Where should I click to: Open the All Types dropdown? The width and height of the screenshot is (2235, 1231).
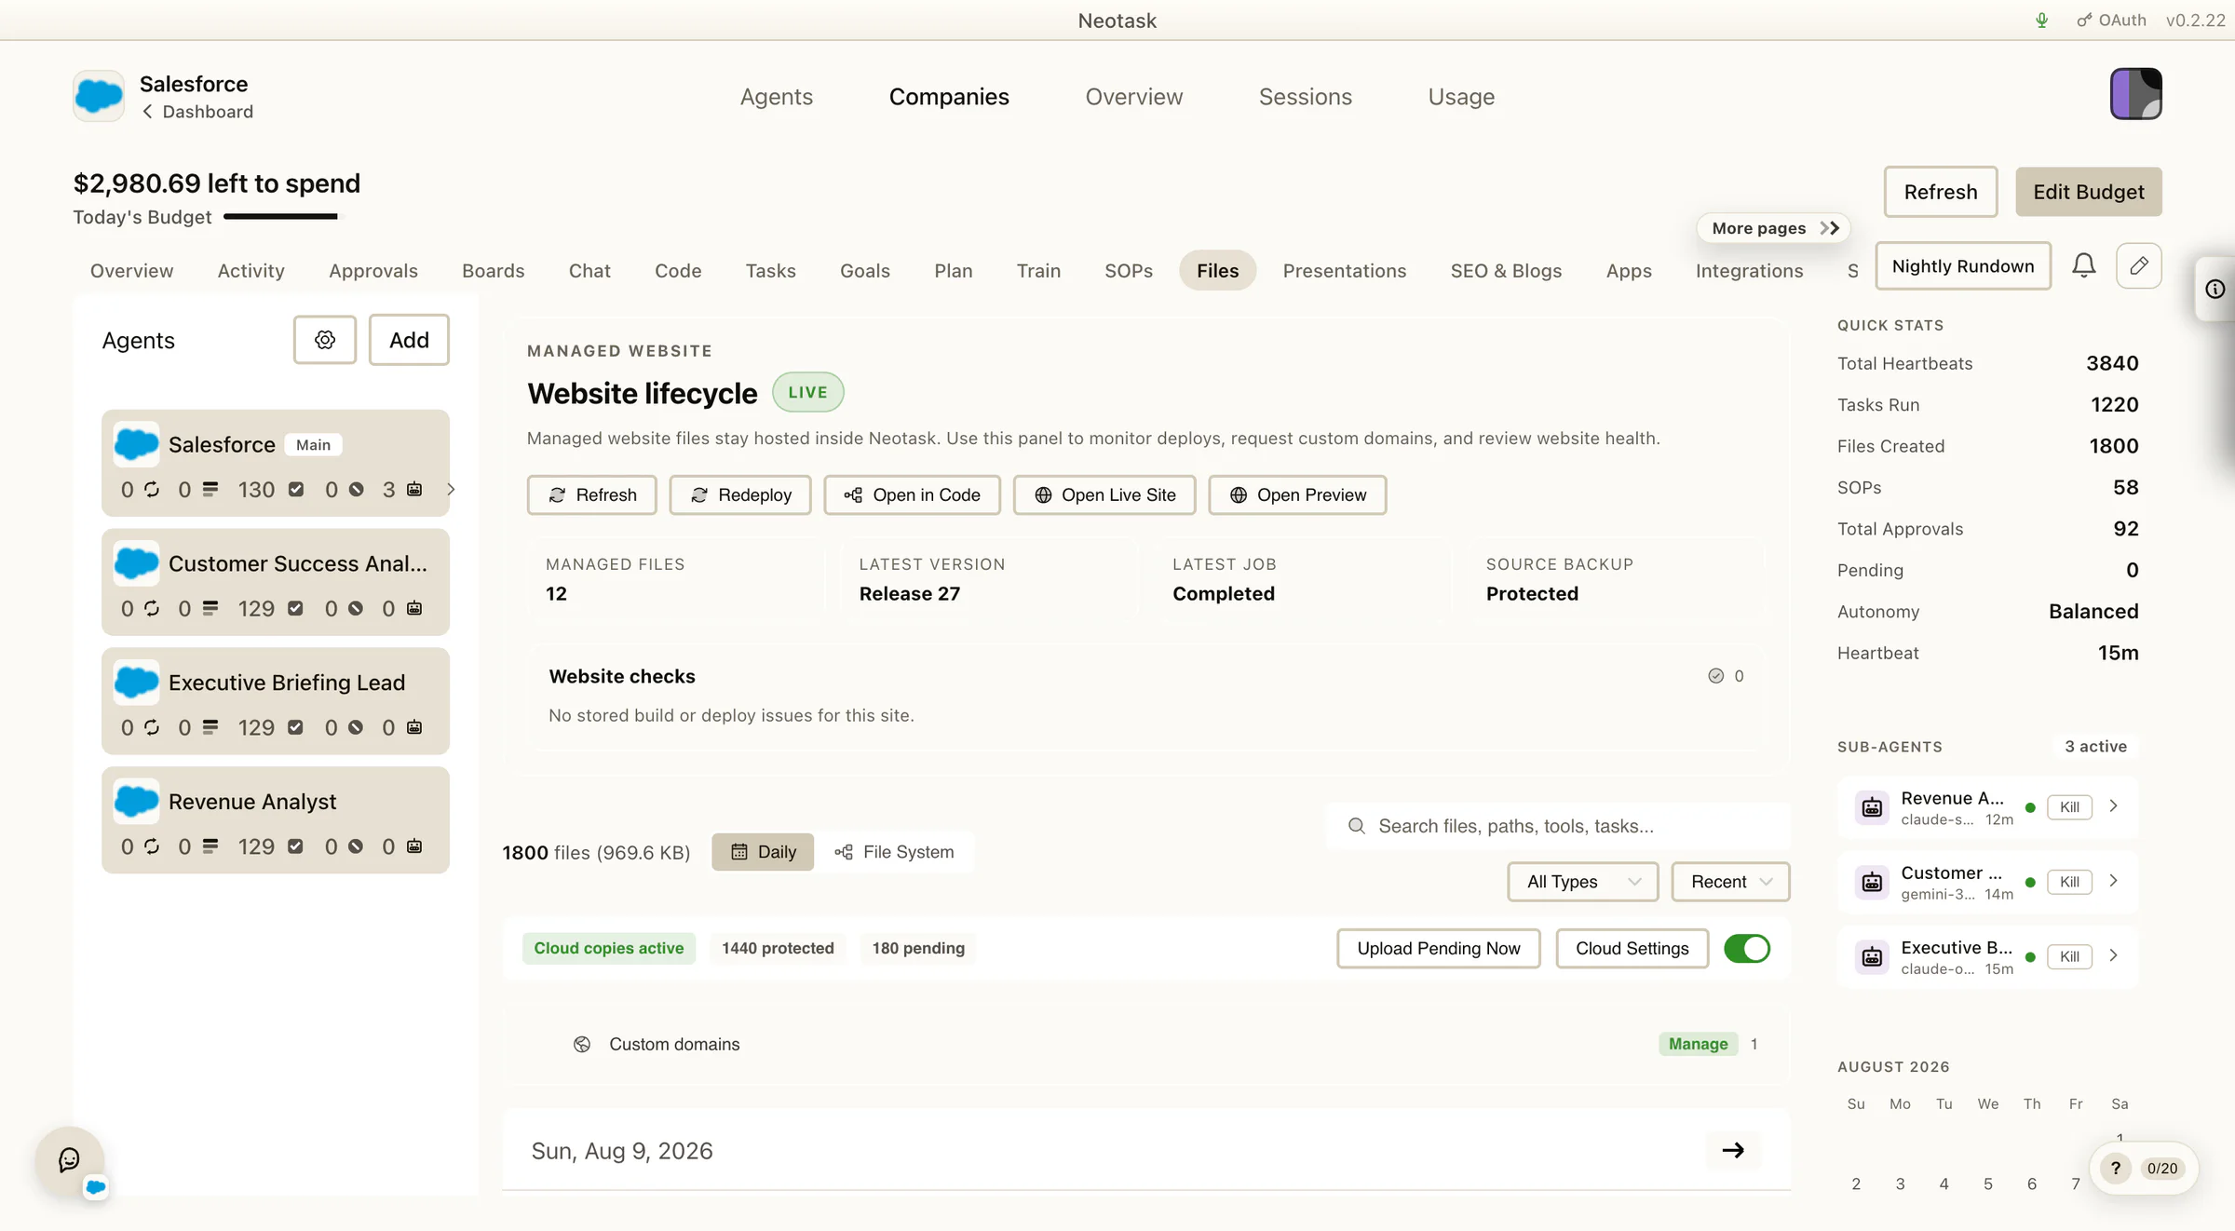pos(1583,882)
